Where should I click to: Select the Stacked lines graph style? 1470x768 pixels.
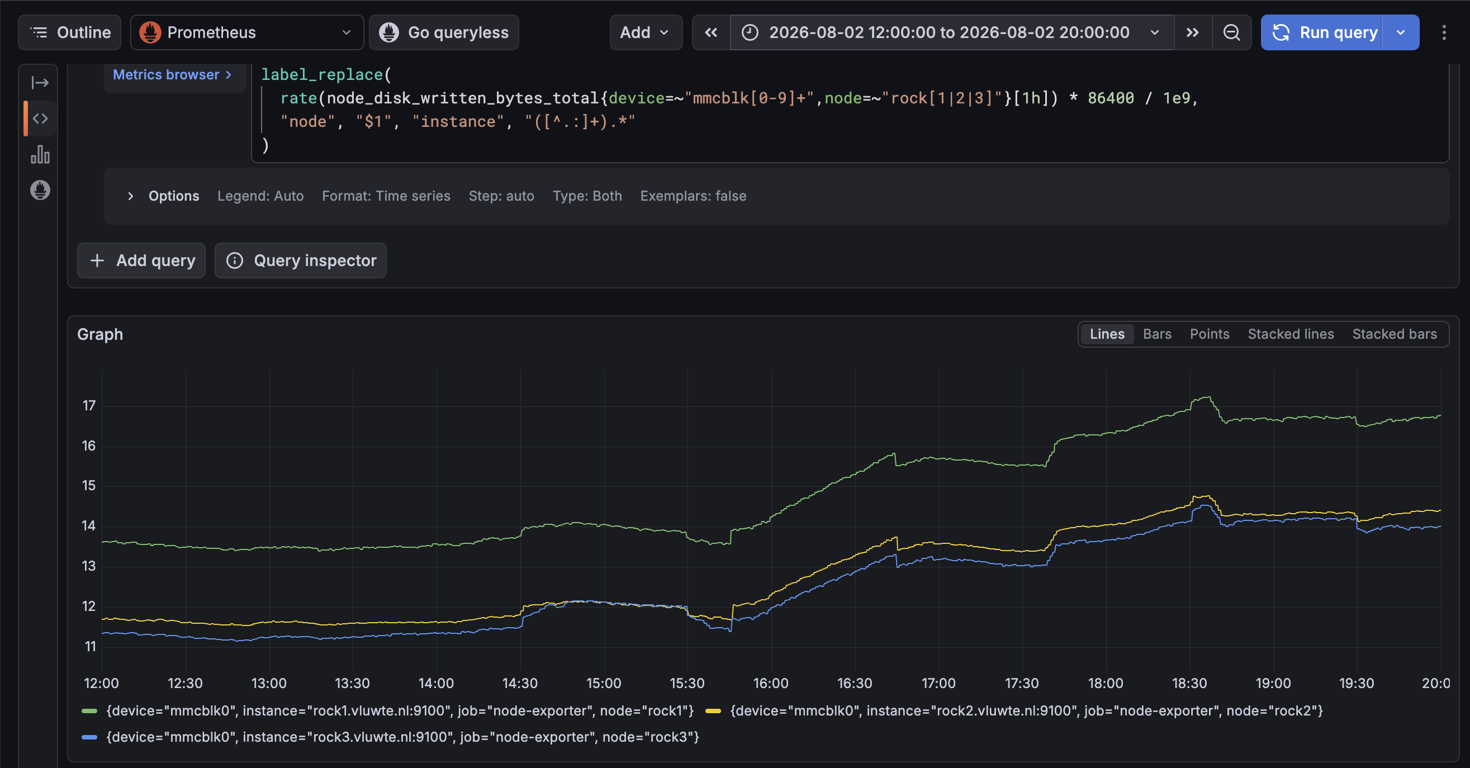click(1291, 334)
